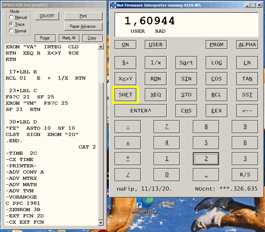Click digit 3 key

tap(245, 159)
